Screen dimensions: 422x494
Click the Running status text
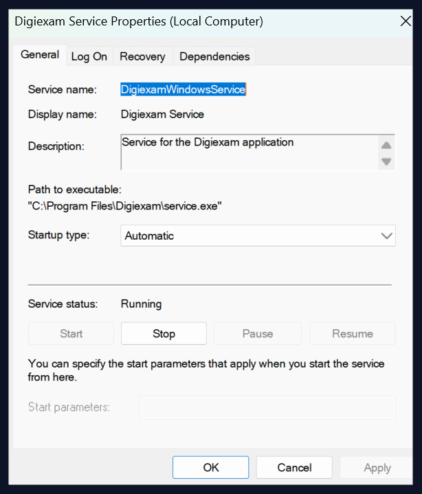141,304
